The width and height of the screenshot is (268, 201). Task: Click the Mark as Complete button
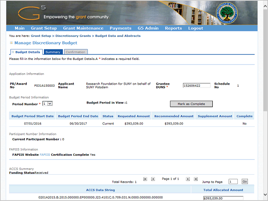coord(191,104)
